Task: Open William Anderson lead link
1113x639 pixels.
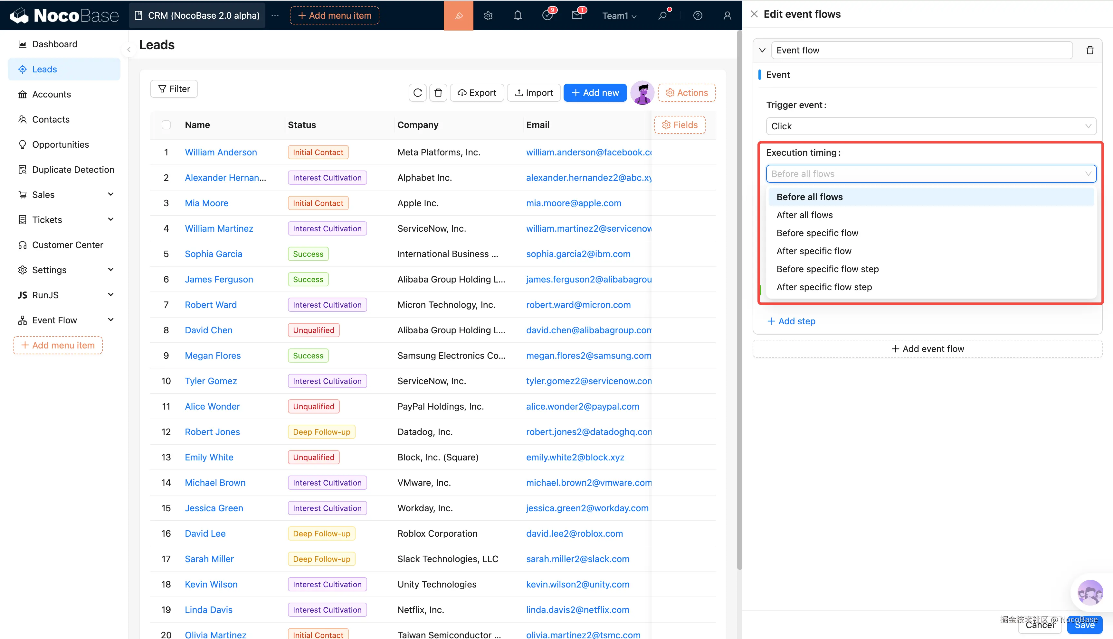Action: (x=221, y=152)
